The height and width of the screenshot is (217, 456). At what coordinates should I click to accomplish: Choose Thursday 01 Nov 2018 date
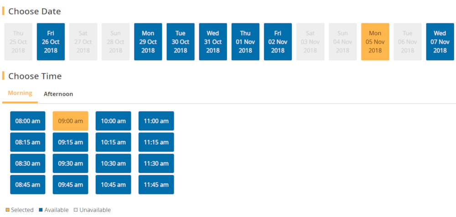(245, 42)
